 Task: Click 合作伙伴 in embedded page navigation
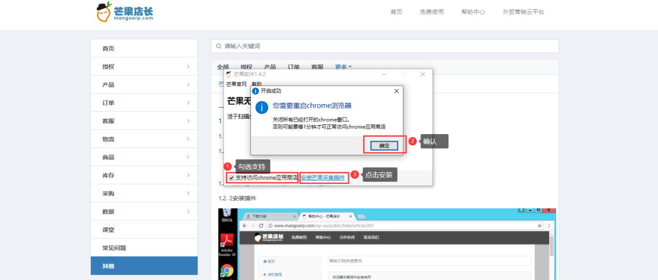coord(347,238)
